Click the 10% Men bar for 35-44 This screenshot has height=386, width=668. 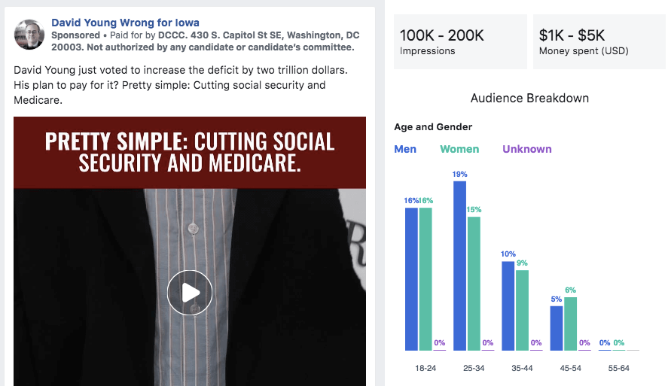coord(508,305)
